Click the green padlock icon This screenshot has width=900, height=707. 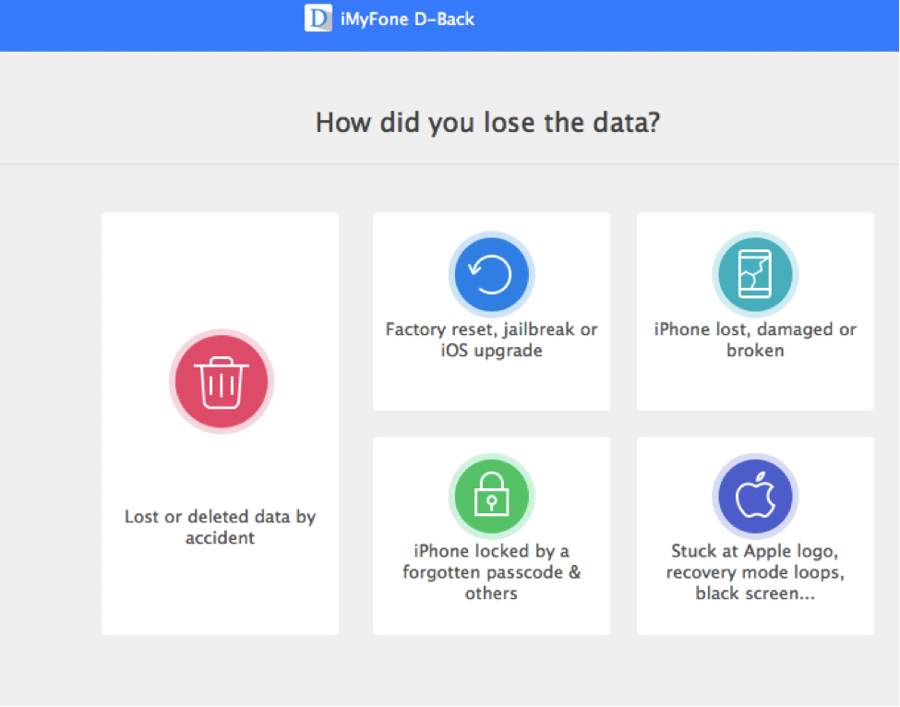(491, 496)
